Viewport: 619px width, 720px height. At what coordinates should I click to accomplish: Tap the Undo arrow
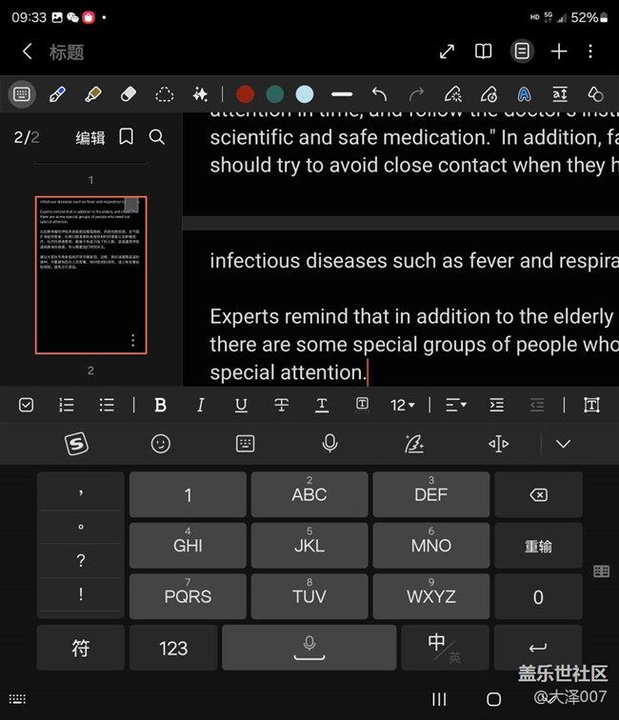(x=379, y=93)
